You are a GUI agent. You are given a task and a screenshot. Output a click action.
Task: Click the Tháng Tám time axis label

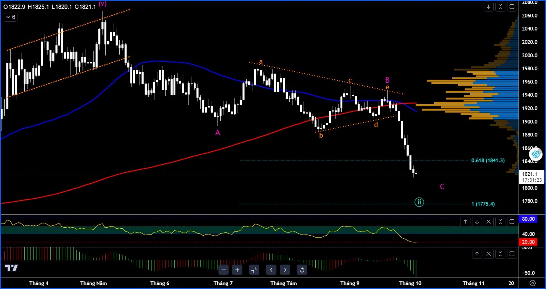284,283
